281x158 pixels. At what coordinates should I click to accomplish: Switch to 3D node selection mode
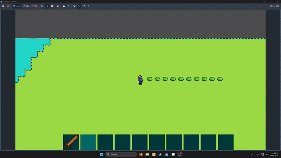34,6
